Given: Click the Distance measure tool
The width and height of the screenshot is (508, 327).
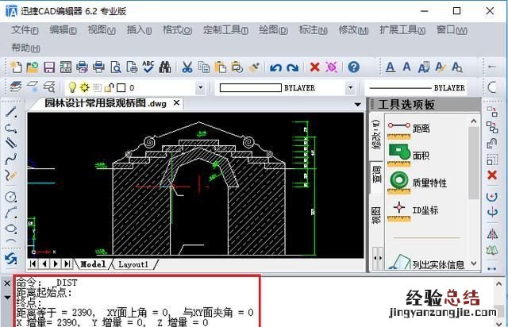Looking at the screenshot, I should tap(409, 129).
